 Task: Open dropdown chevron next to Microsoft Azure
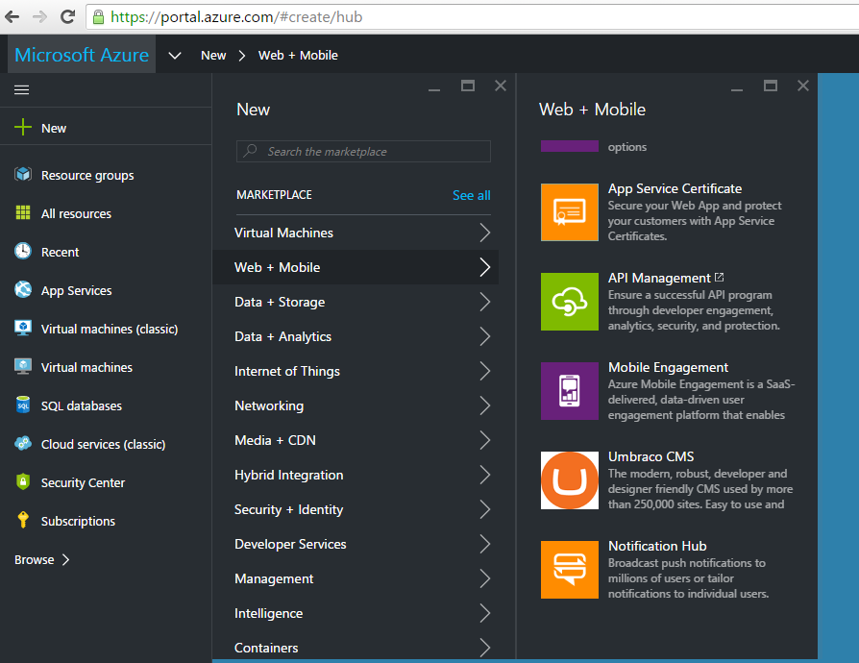[x=174, y=56]
